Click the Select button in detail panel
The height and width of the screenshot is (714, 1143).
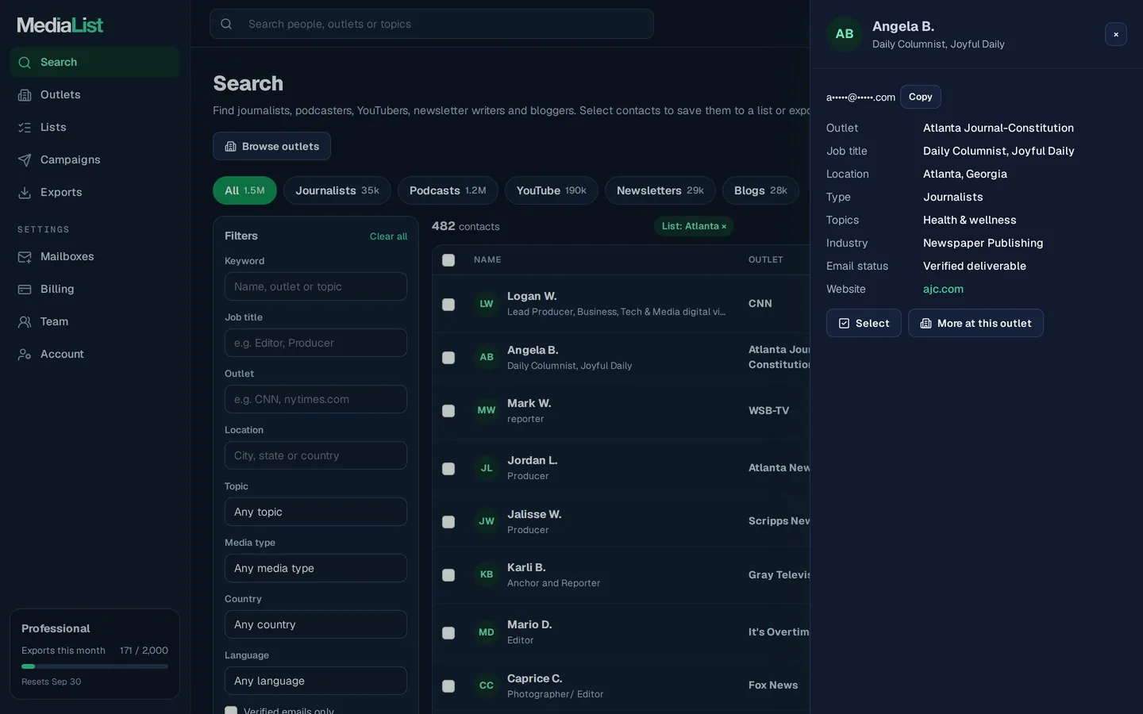point(864,323)
